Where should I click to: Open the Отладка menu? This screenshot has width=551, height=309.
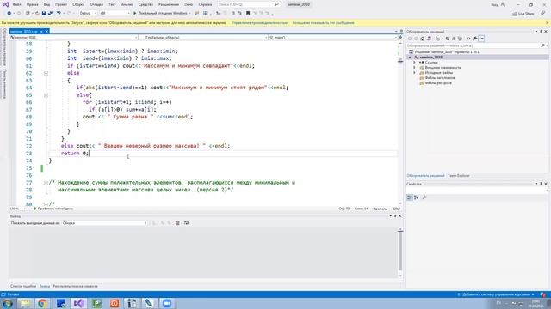point(96,4)
